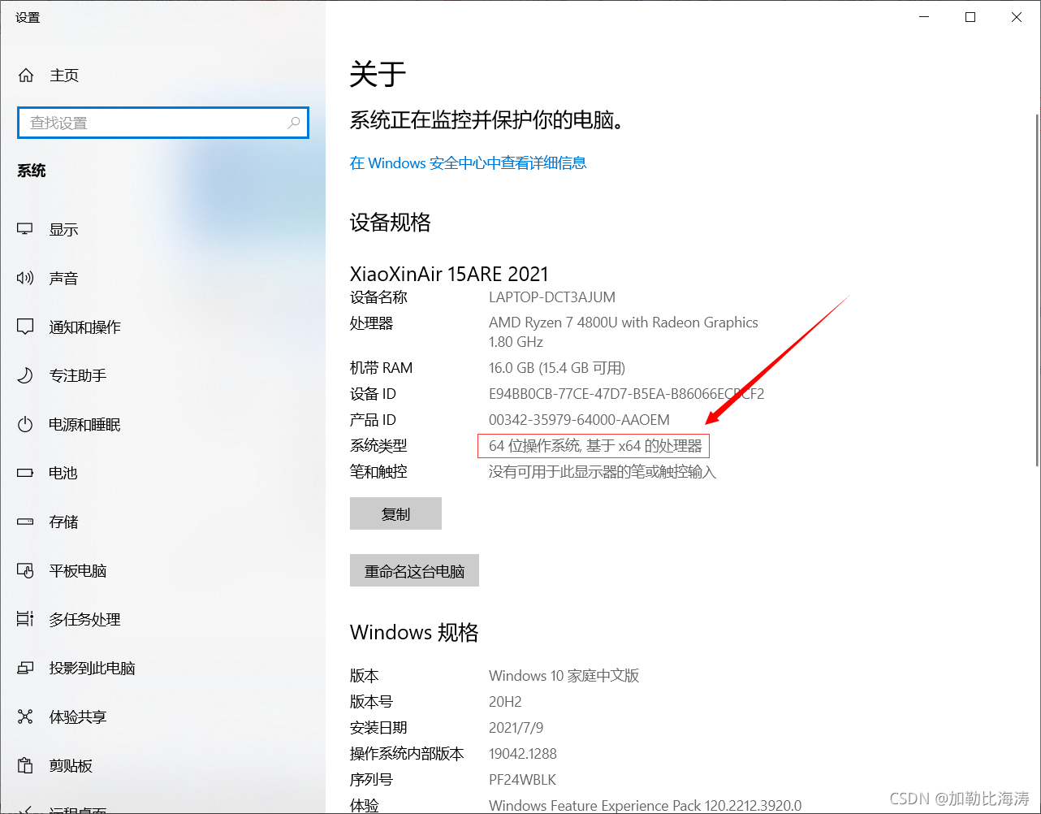Close the 设置 window

click(x=1017, y=17)
